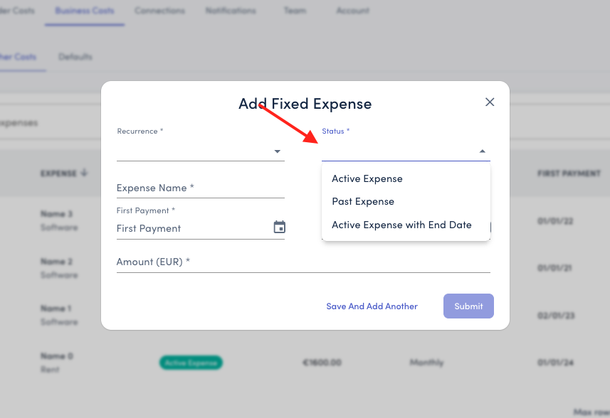Go to the Team tab
The height and width of the screenshot is (418, 610).
pos(295,11)
